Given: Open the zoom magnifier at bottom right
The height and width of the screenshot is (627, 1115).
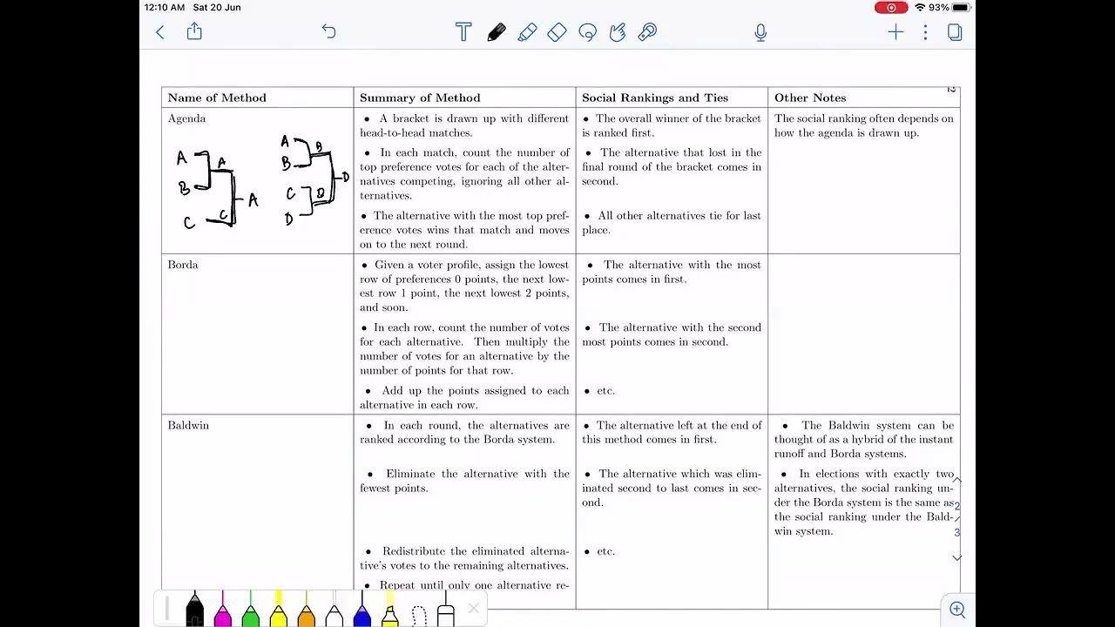Looking at the screenshot, I should click(x=957, y=610).
